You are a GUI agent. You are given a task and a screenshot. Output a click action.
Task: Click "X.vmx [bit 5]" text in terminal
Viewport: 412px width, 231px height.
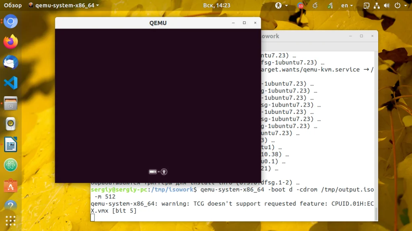click(113, 211)
